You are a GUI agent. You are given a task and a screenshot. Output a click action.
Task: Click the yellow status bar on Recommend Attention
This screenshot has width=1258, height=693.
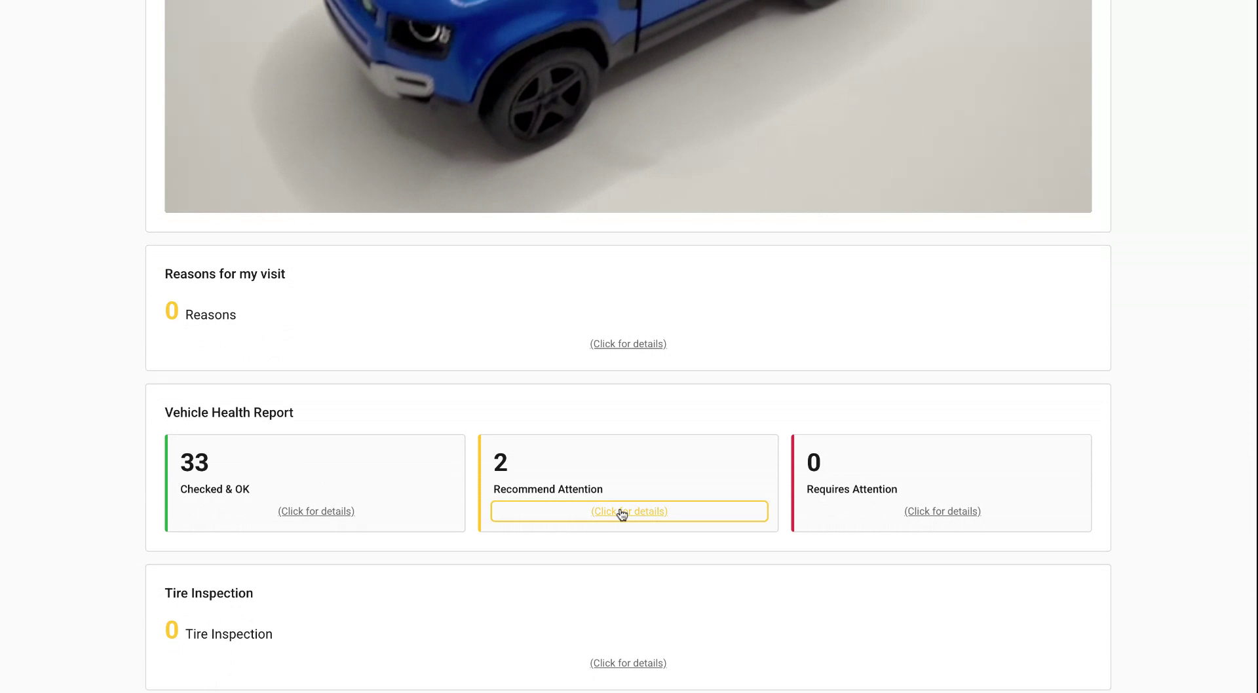pyautogui.click(x=480, y=483)
